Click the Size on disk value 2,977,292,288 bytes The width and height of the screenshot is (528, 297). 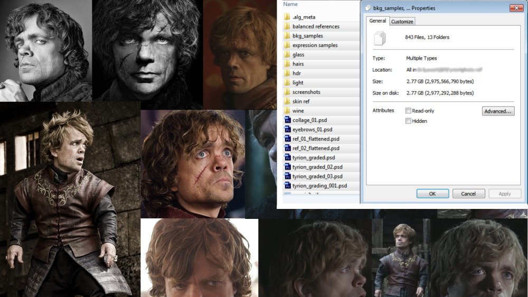point(440,93)
